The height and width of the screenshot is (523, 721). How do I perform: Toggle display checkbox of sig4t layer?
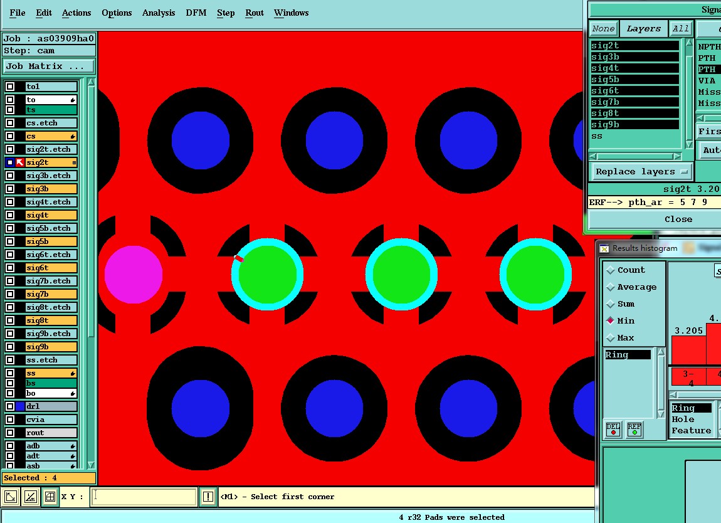tap(10, 215)
